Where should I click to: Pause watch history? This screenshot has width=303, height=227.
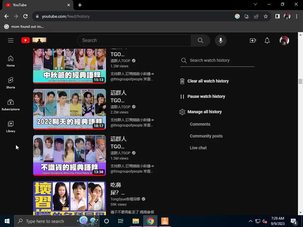click(202, 96)
